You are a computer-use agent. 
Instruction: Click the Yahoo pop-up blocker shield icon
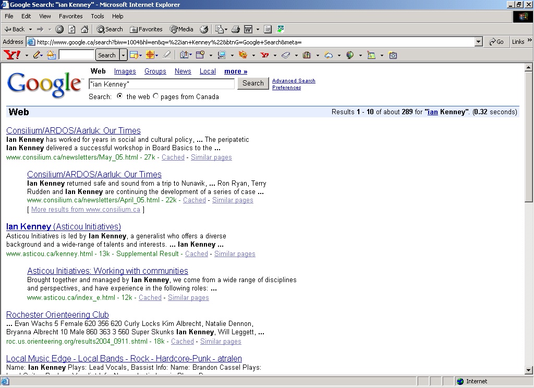[x=134, y=55]
